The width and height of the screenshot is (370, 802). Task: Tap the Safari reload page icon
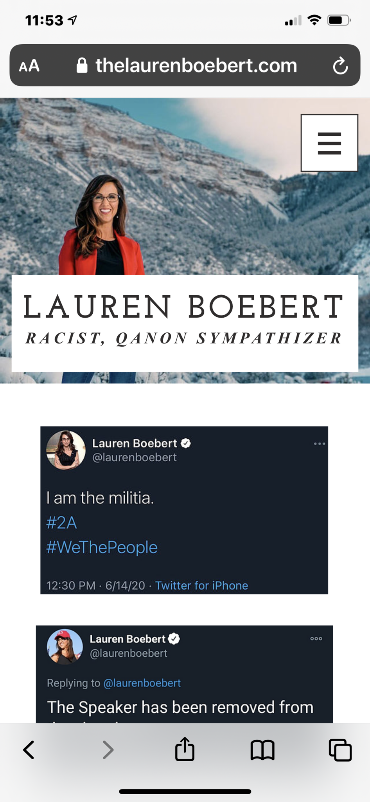tap(340, 66)
